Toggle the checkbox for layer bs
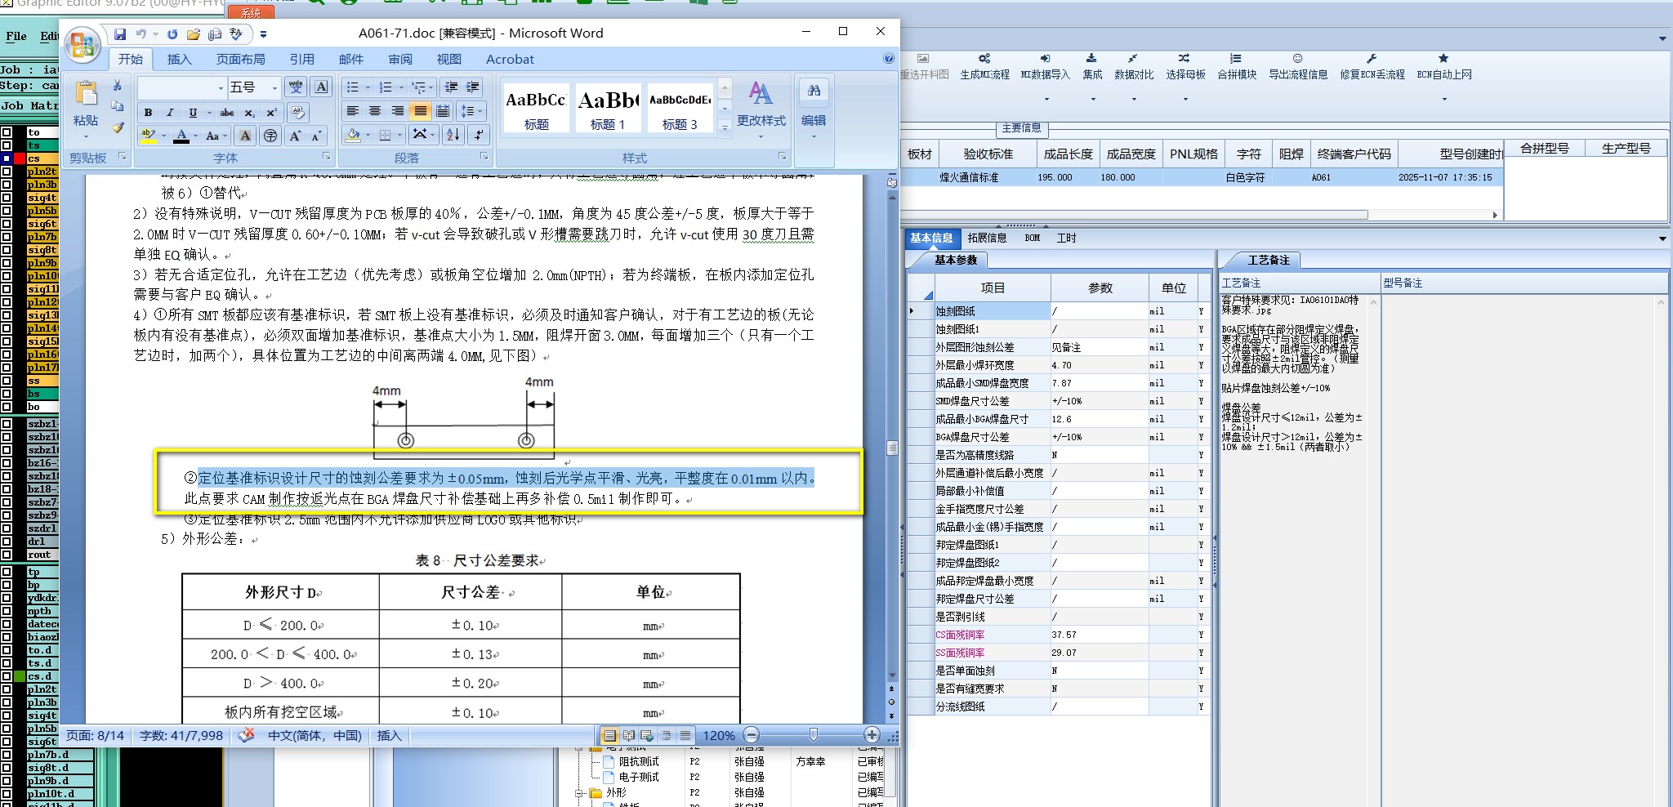This screenshot has width=1673, height=807. pyautogui.click(x=7, y=394)
